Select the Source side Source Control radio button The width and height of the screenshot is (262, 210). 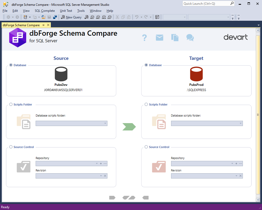pos(11,147)
